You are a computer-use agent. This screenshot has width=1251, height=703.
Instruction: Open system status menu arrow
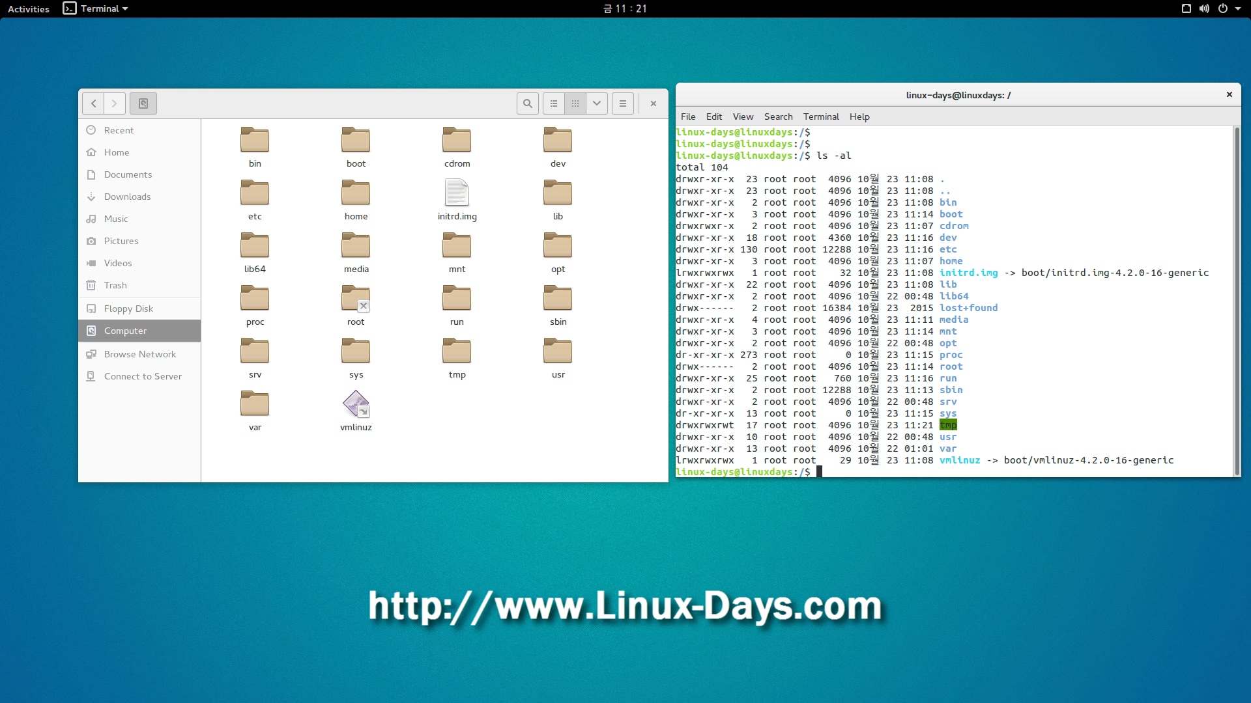tap(1238, 8)
